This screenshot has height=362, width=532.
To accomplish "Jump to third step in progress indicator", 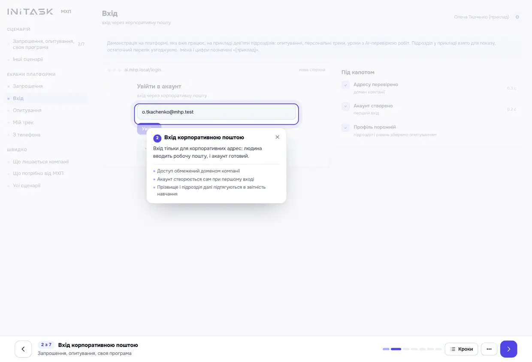I will pyautogui.click(x=406, y=349).
